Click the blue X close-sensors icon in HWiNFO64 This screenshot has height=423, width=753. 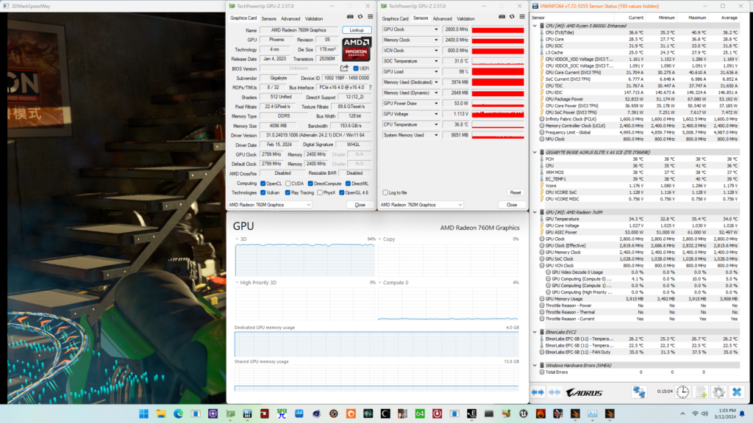tap(737, 392)
